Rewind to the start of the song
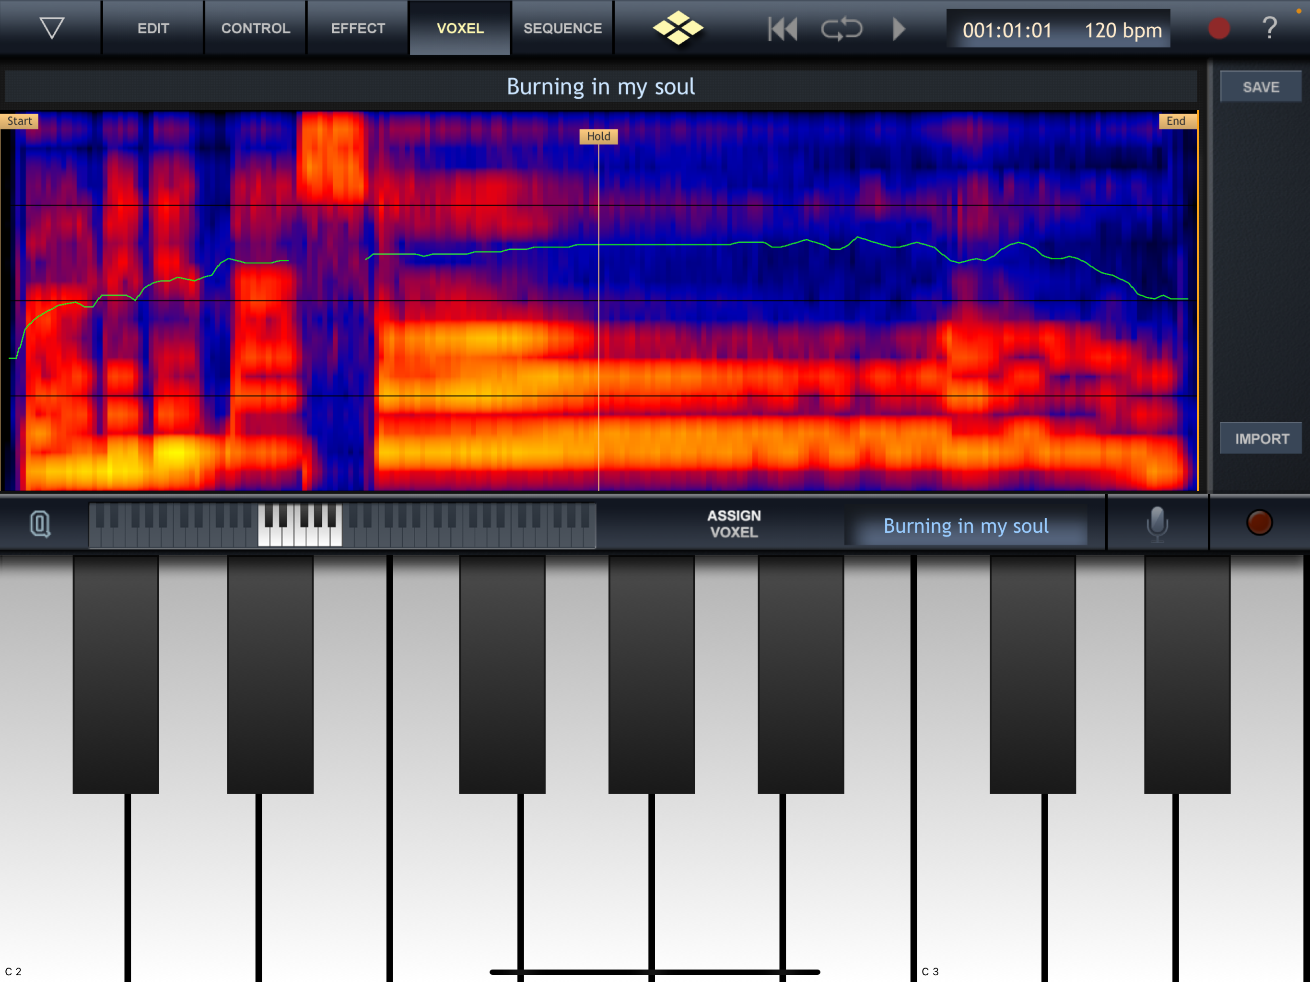This screenshot has width=1310, height=982. tap(783, 28)
